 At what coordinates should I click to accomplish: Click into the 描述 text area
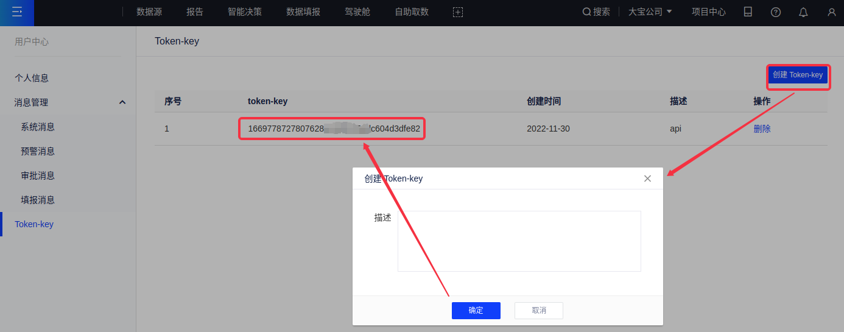pyautogui.click(x=519, y=241)
